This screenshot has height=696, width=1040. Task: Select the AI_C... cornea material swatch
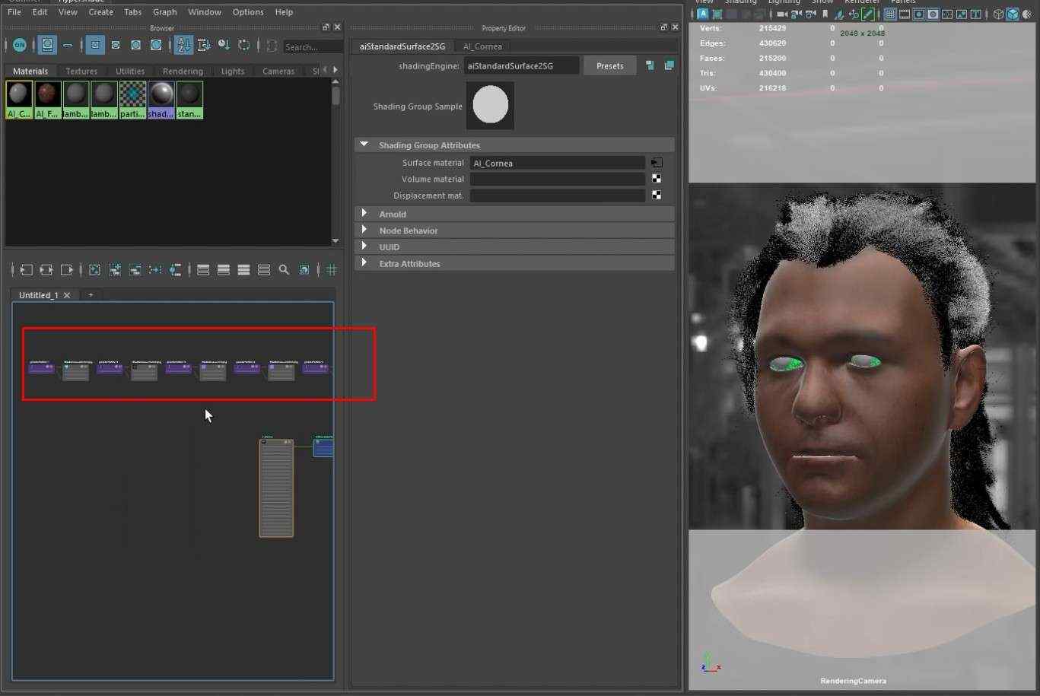point(19,100)
